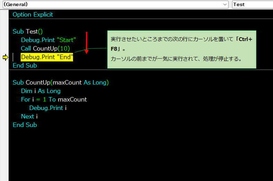Click the yellow execution pointer arrow in margin
This screenshot has height=181, width=273.
6,57
